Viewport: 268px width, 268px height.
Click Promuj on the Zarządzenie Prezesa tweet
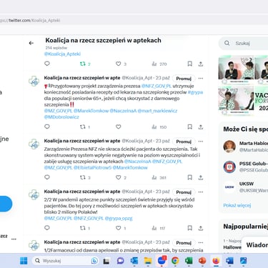(x=184, y=142)
